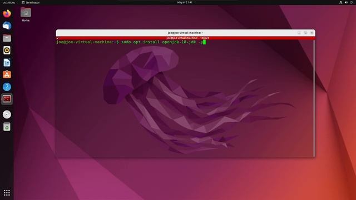Open the Help icon in the dock
The height and width of the screenshot is (200, 356).
pos(7,87)
